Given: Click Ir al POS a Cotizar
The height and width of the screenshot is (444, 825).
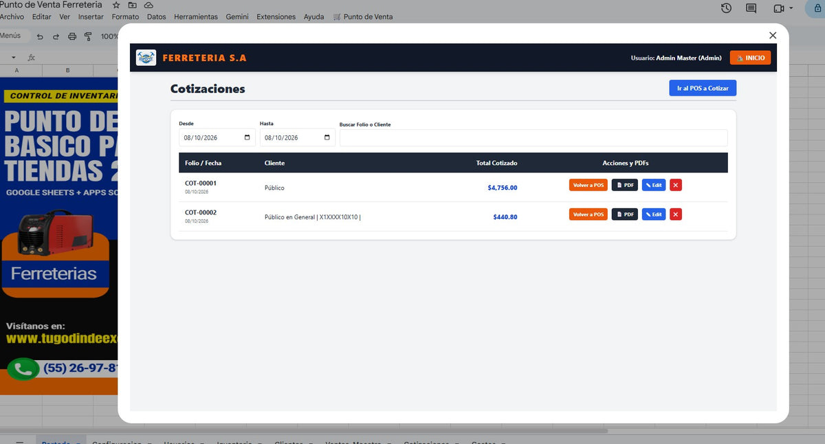Looking at the screenshot, I should tap(703, 88).
